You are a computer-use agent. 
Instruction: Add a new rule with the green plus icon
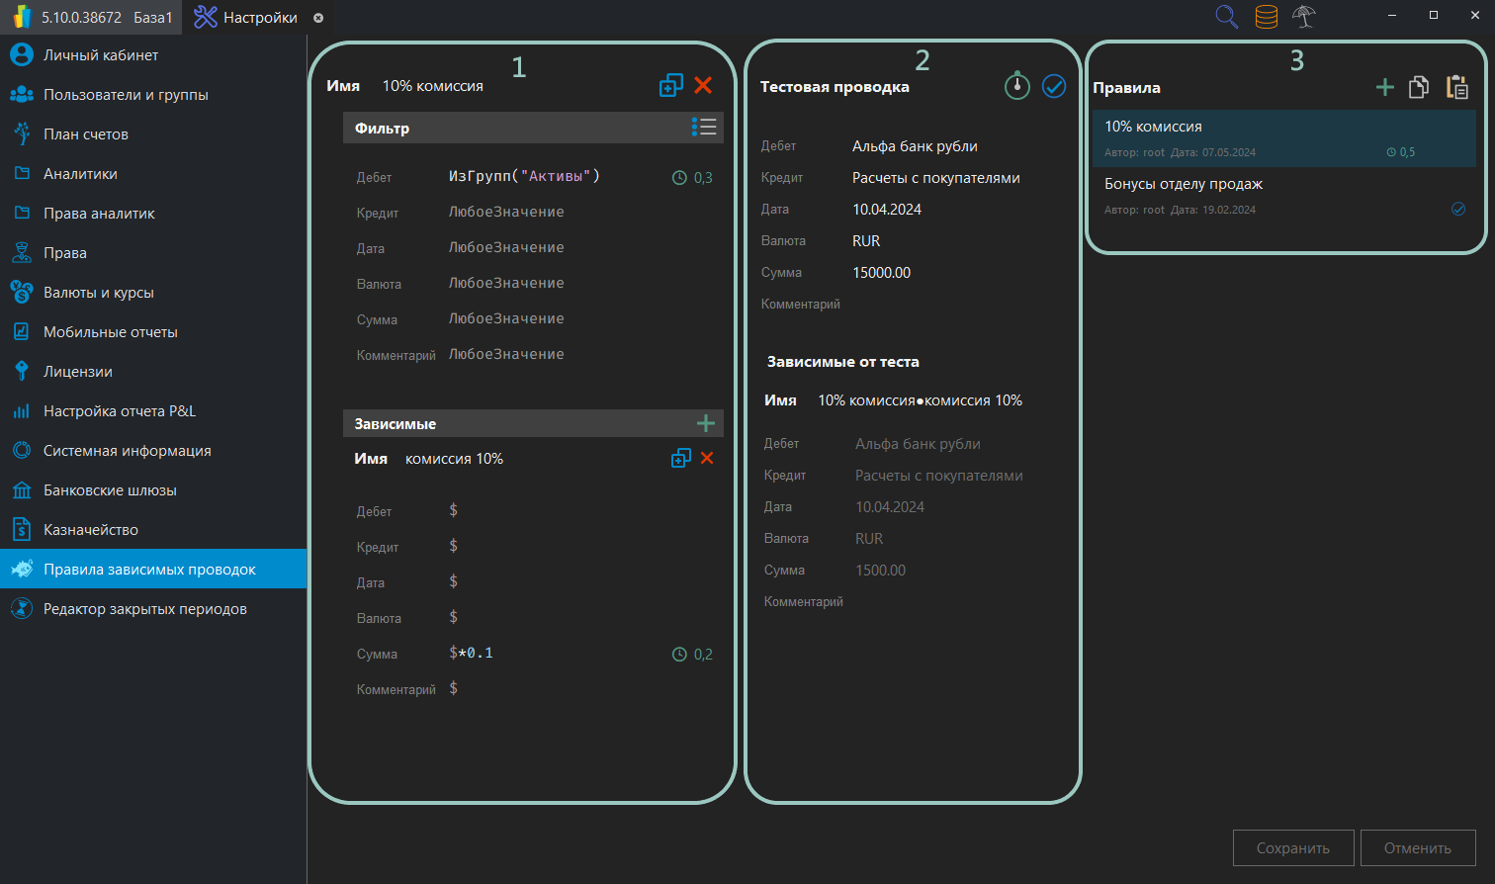(1384, 87)
